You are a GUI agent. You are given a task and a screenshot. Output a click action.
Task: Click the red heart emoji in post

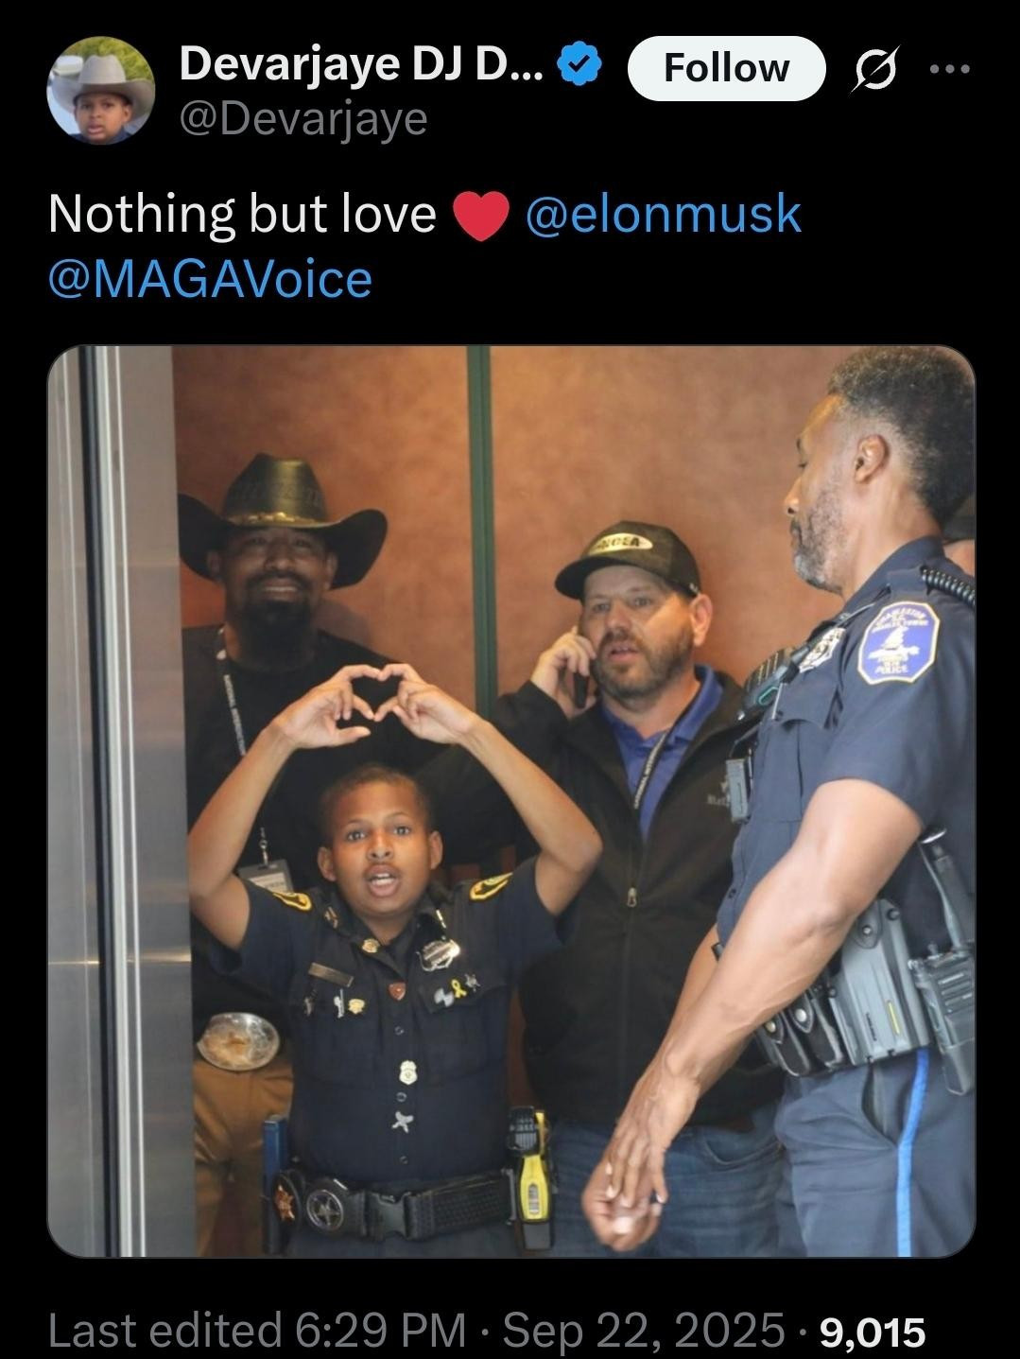click(480, 216)
